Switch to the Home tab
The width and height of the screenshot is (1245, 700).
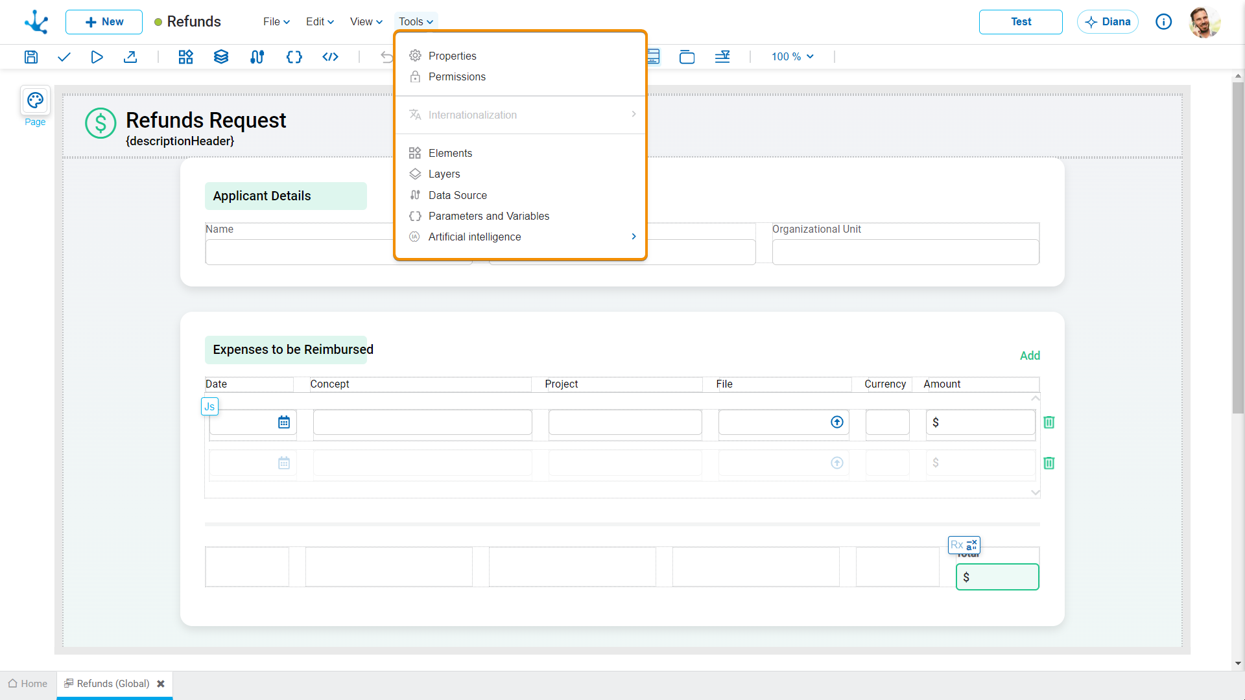[x=28, y=684]
